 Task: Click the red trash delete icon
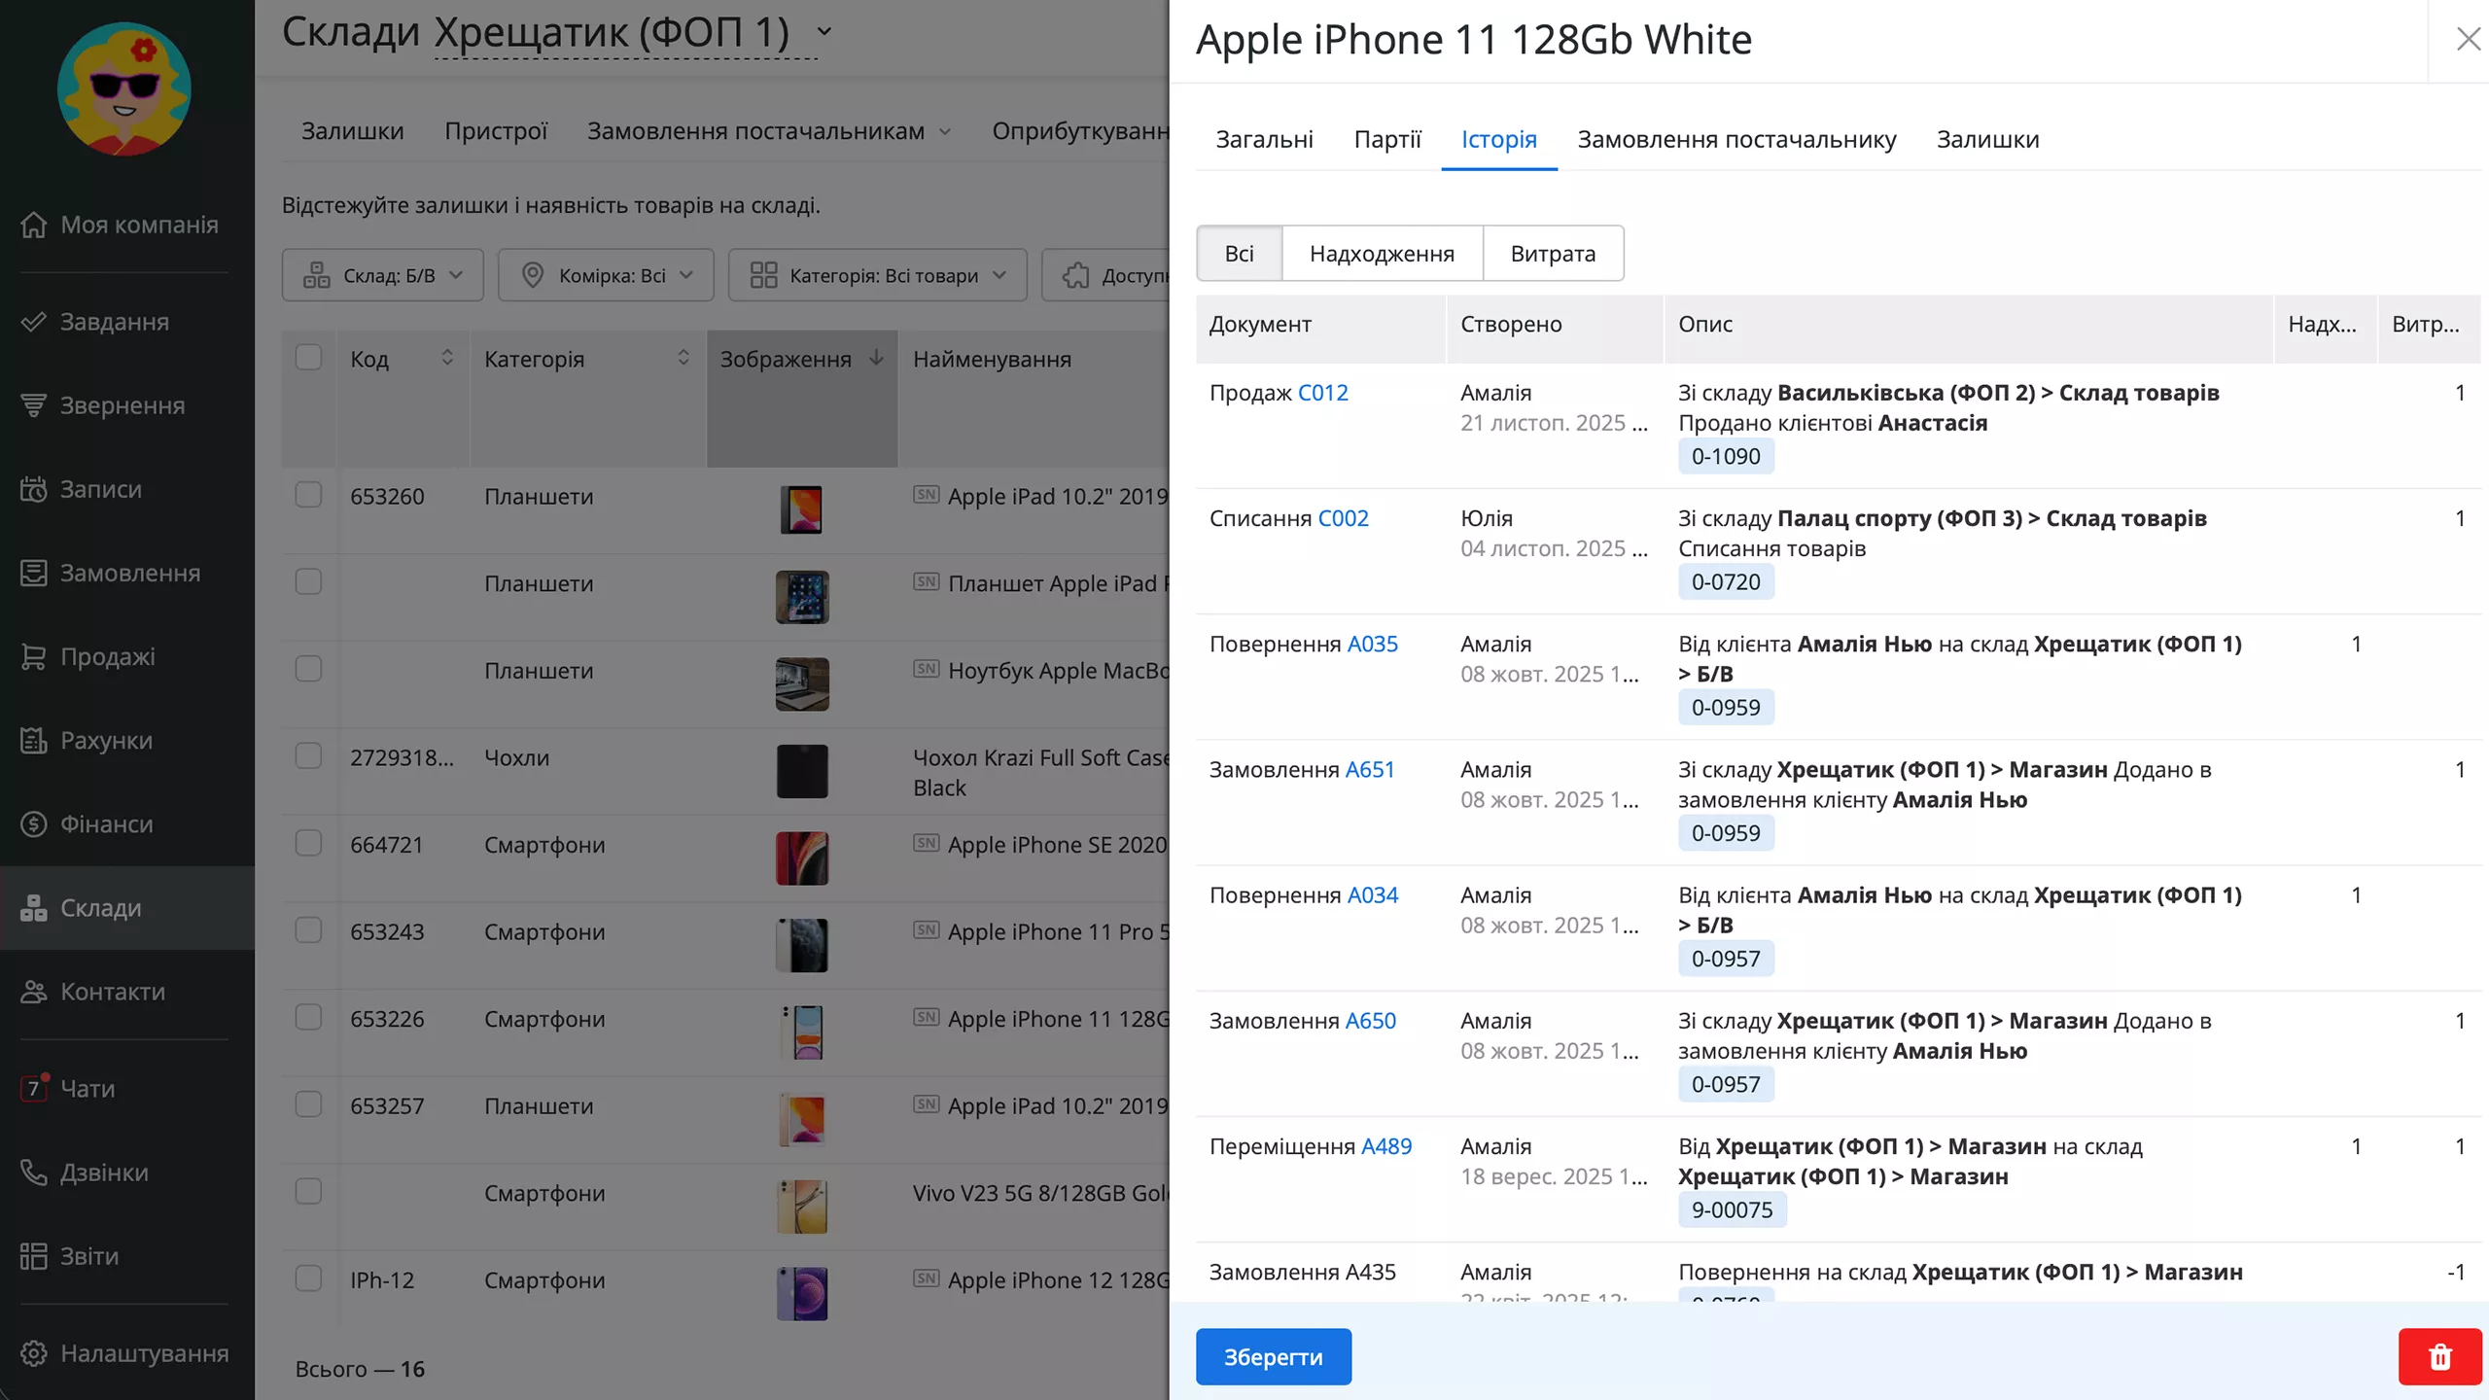point(2439,1356)
